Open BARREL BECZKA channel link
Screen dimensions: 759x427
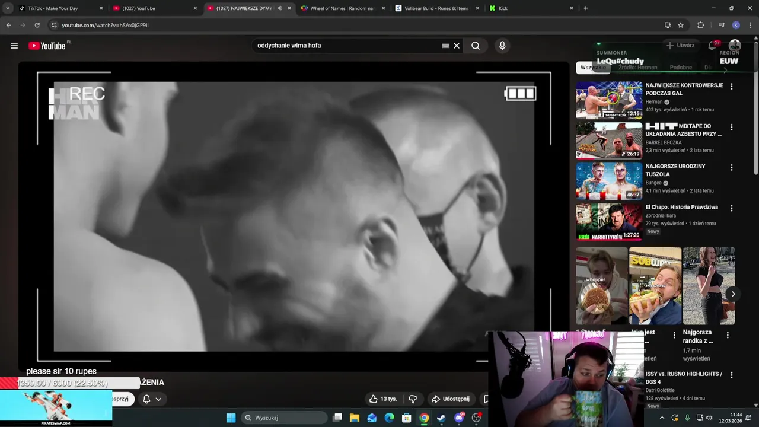664,142
